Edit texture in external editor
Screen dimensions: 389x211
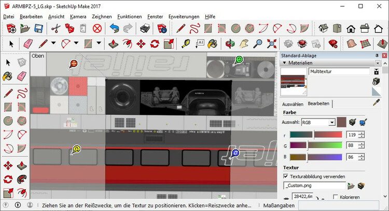tap(361, 186)
